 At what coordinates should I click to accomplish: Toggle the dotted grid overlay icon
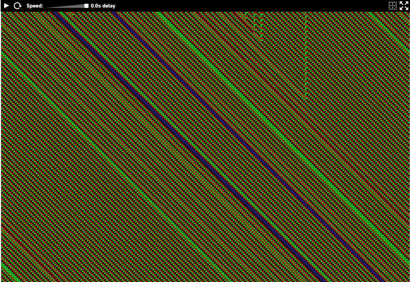pyautogui.click(x=393, y=6)
